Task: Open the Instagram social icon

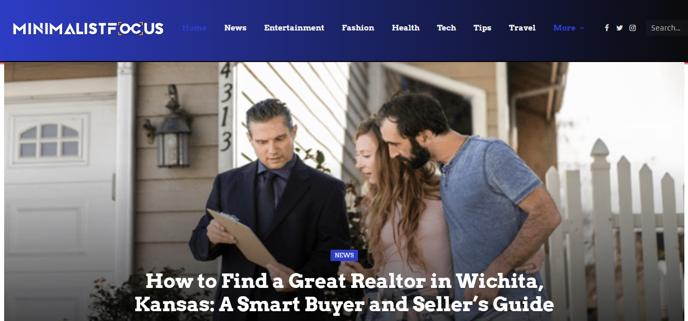Action: (x=633, y=28)
